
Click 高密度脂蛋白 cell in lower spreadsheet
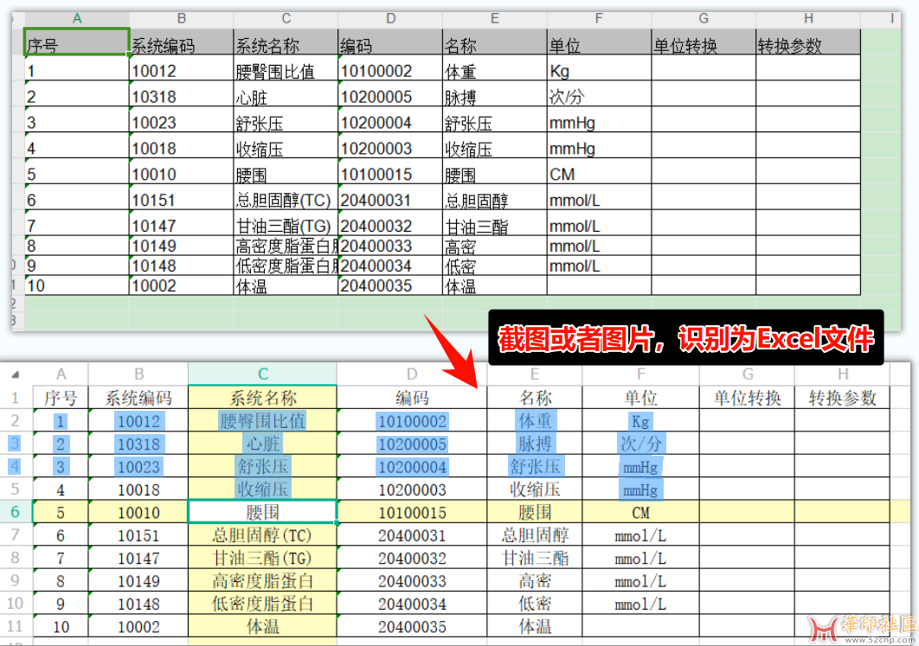click(x=262, y=580)
